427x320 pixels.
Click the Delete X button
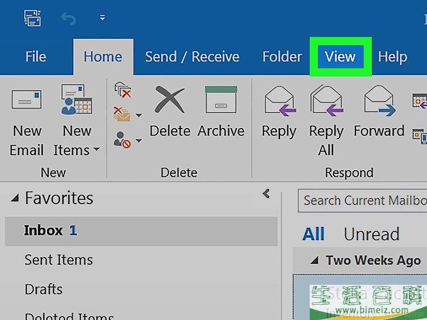click(x=170, y=111)
